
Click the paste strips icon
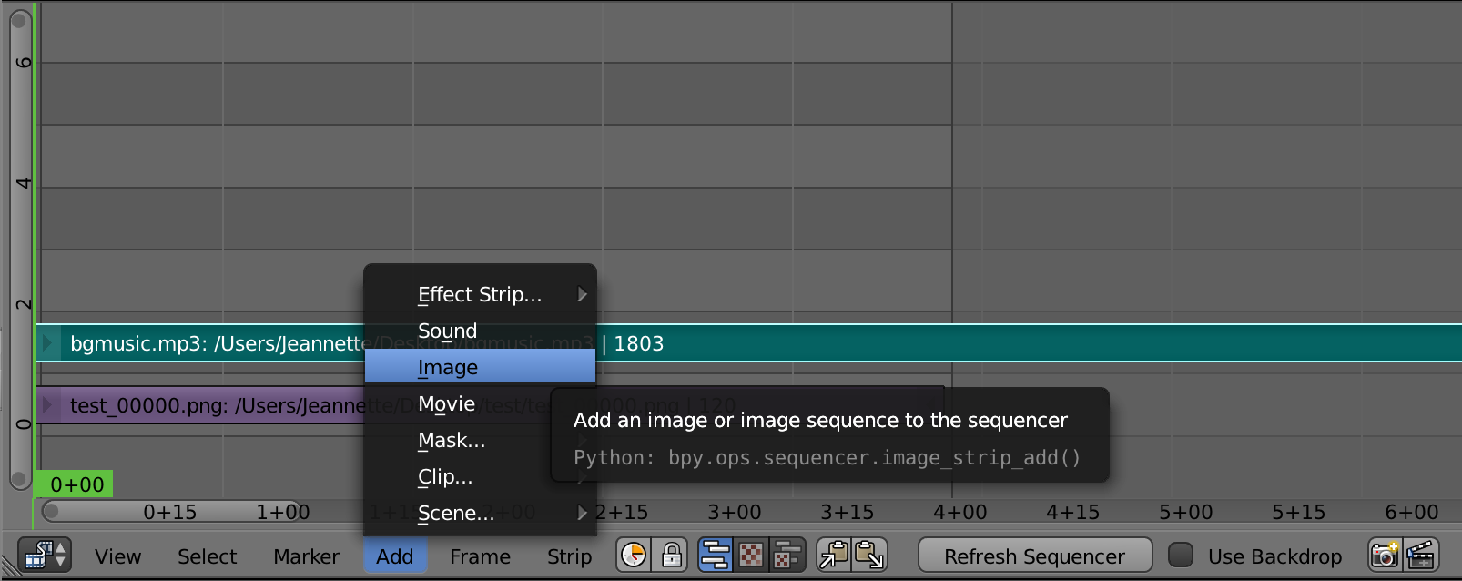pyautogui.click(x=869, y=556)
